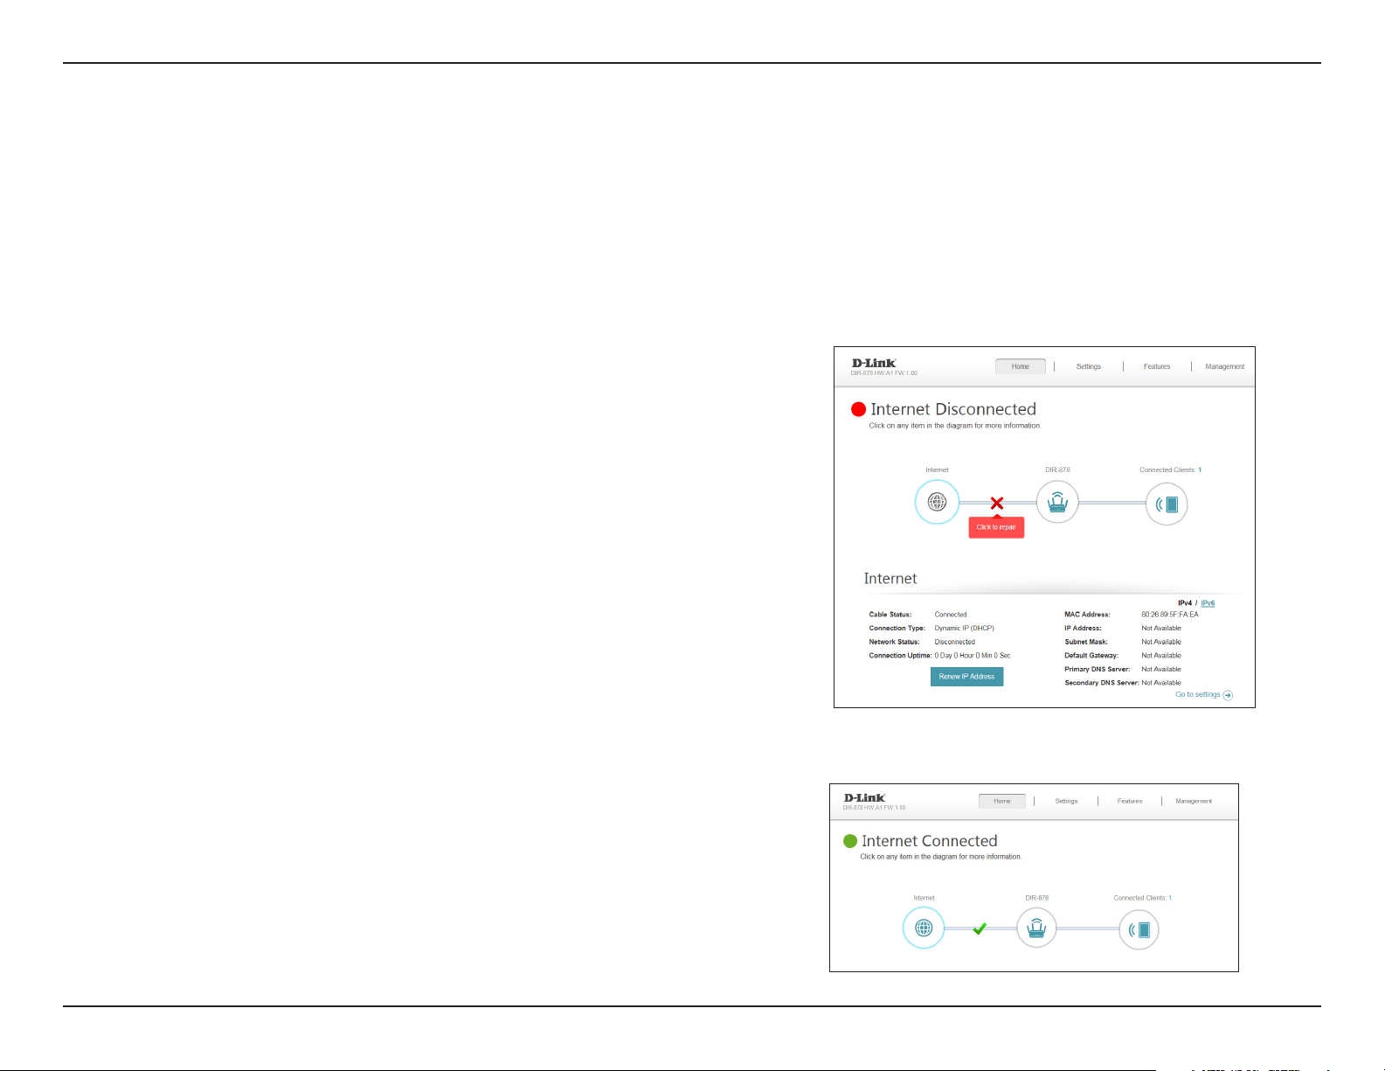
Task: Click the green checkmark on the connection line
Action: pos(980,928)
